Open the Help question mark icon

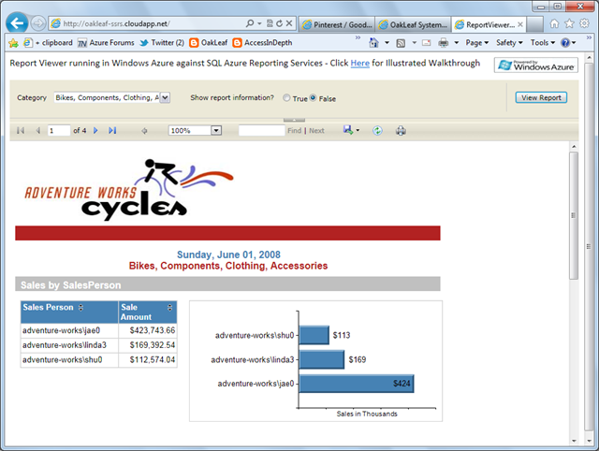(565, 43)
